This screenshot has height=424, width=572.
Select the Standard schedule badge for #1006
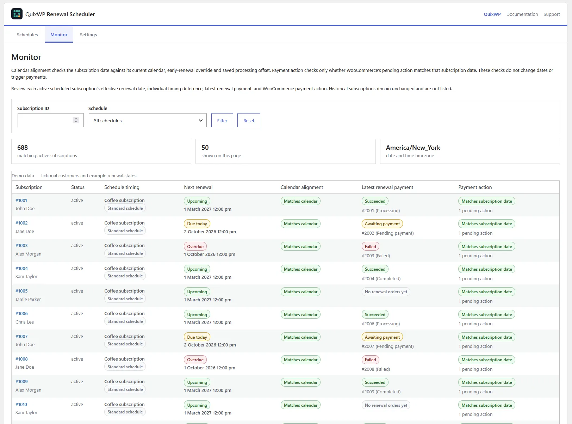pyautogui.click(x=125, y=321)
